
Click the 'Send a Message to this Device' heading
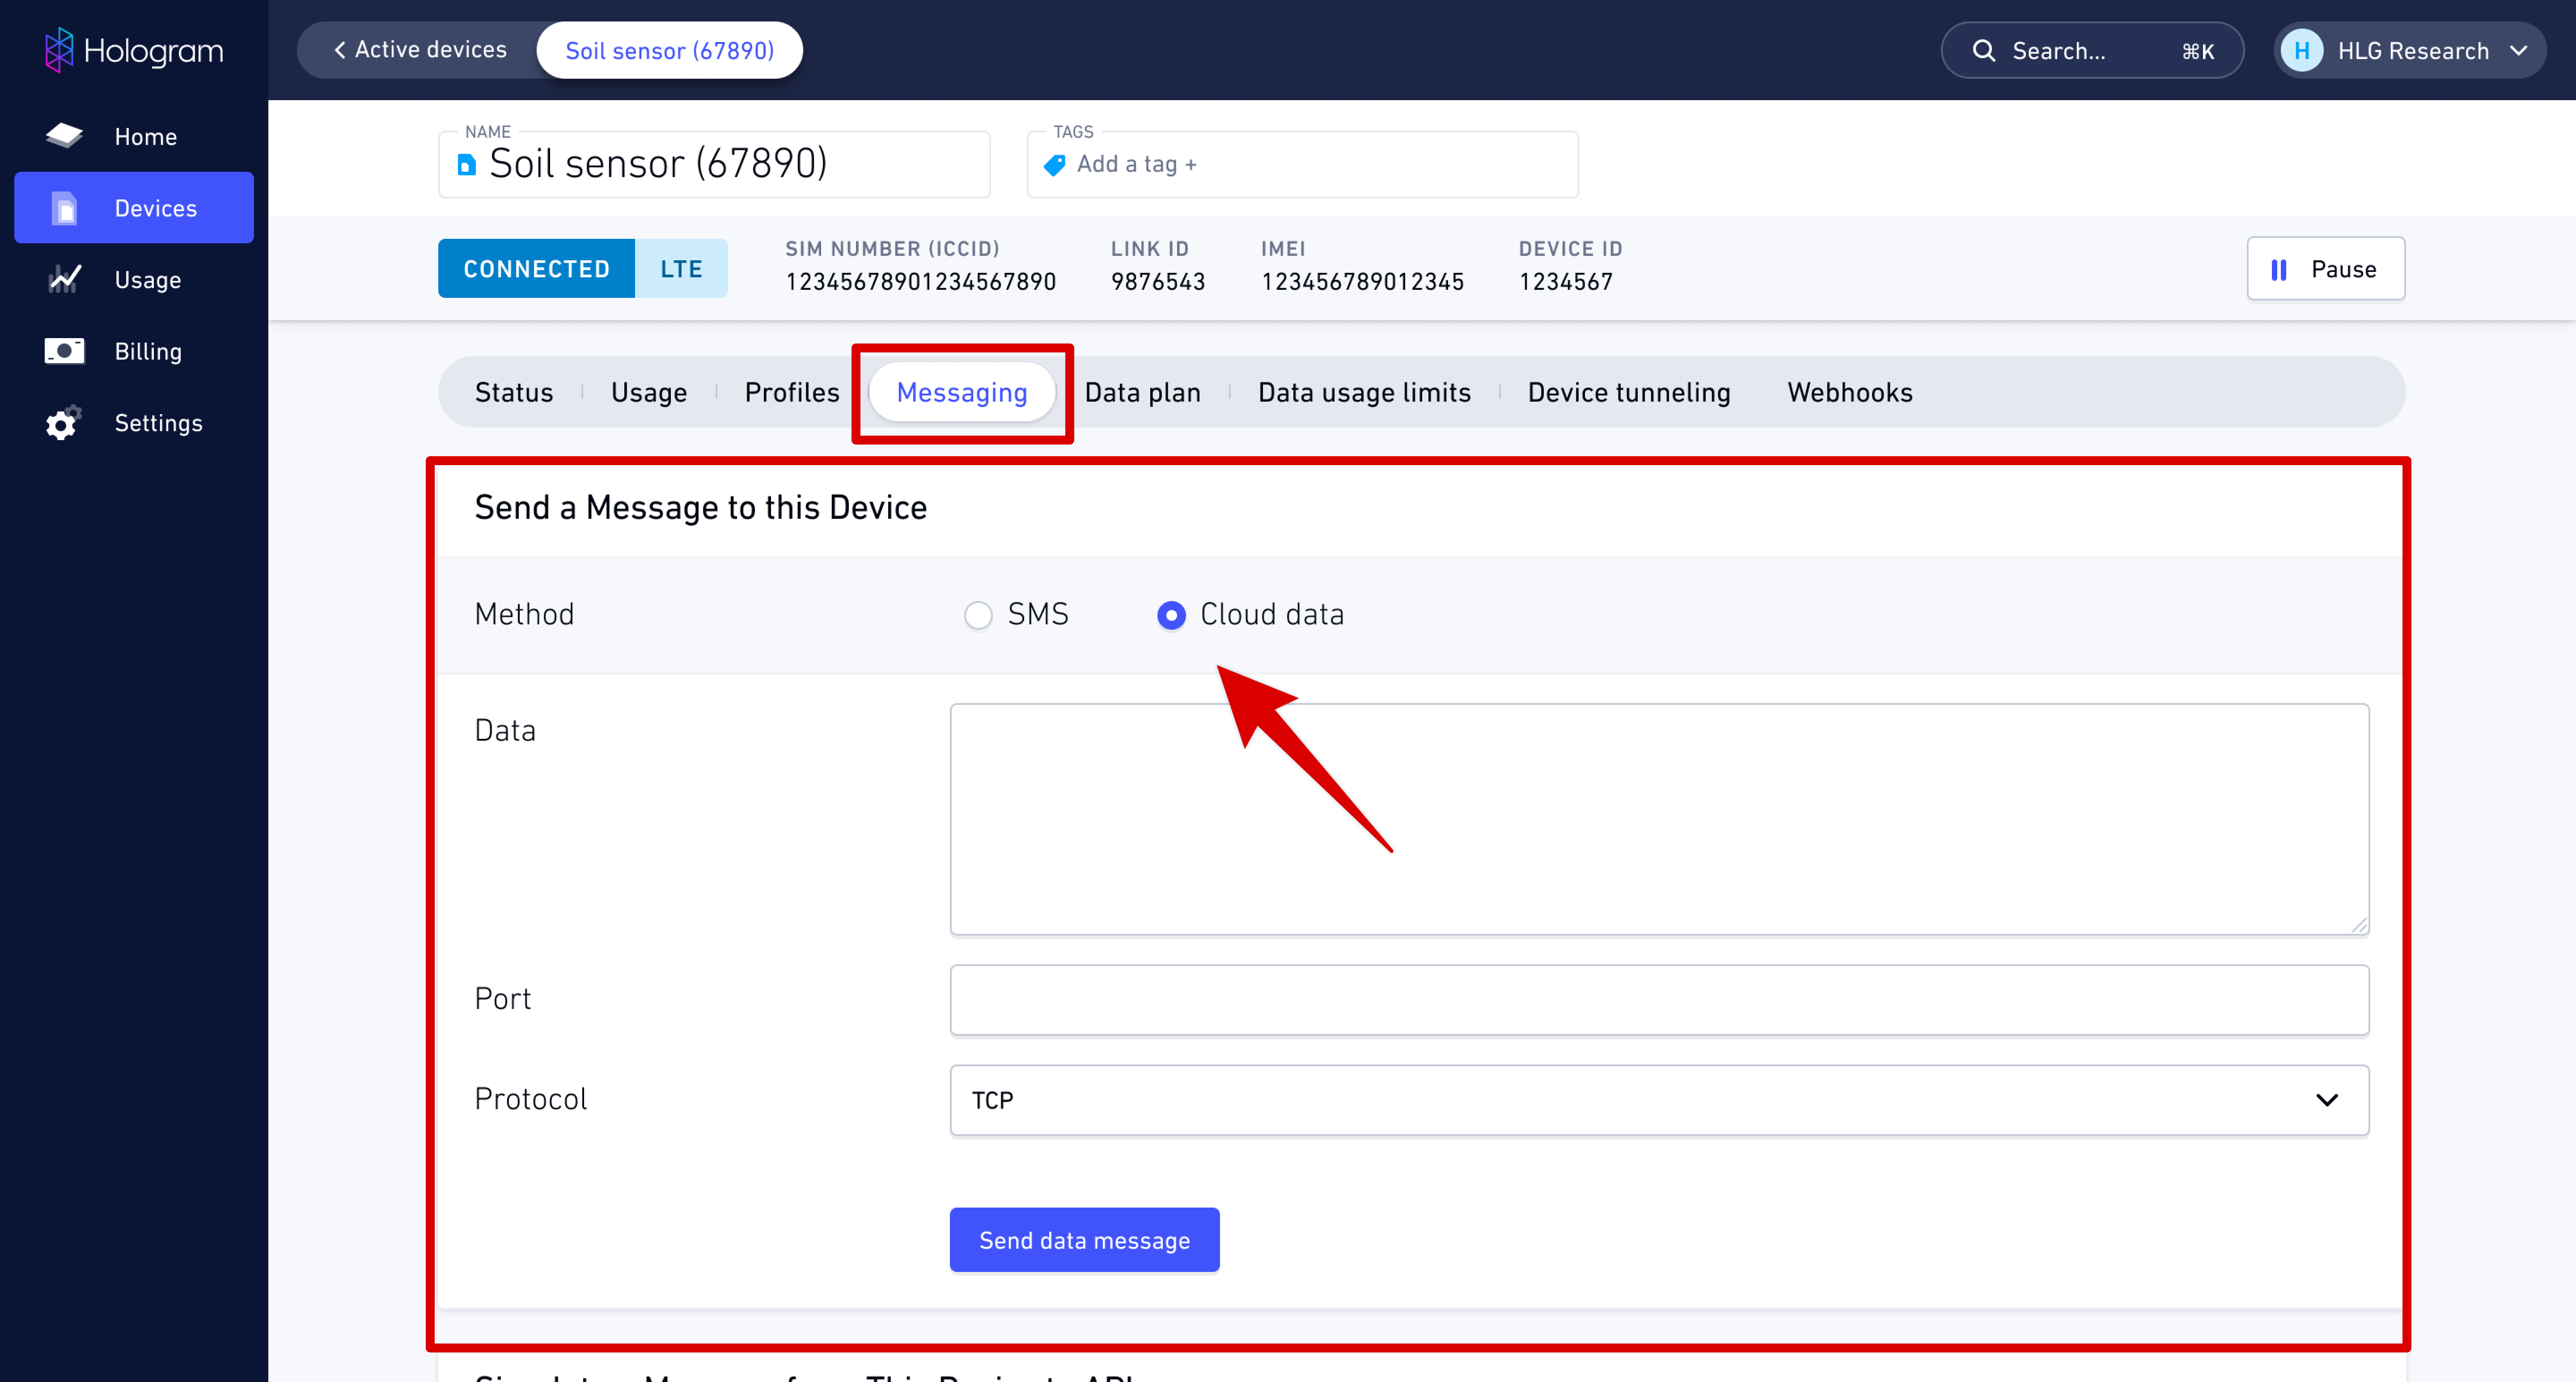tap(700, 508)
